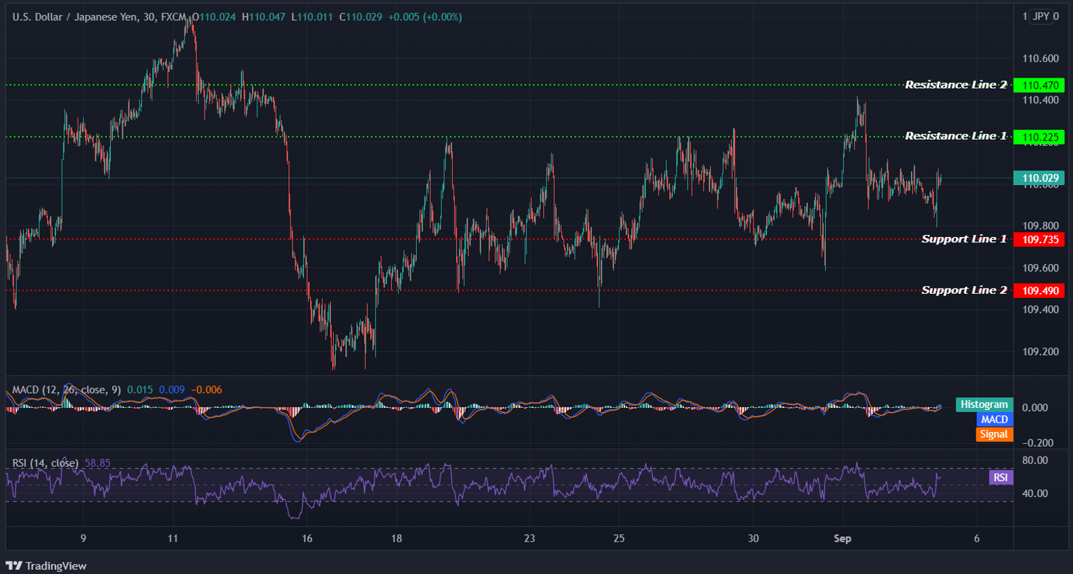Screen dimensions: 1073x574
Task: Click the close value C110.029 in header
Action: point(361,17)
